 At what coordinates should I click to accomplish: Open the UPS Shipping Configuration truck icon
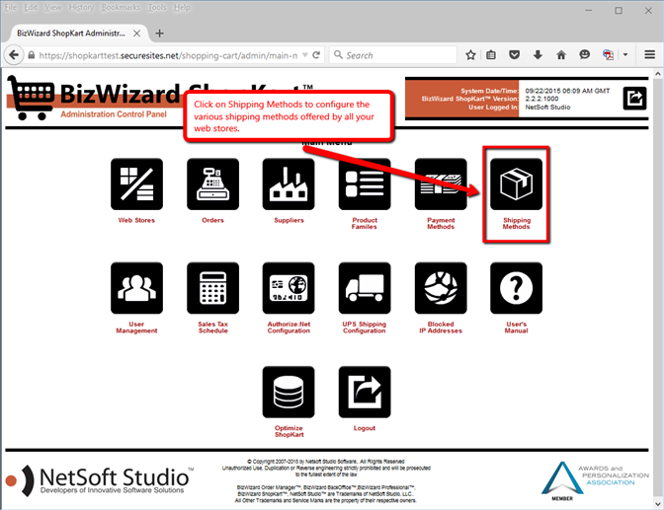[x=365, y=288]
